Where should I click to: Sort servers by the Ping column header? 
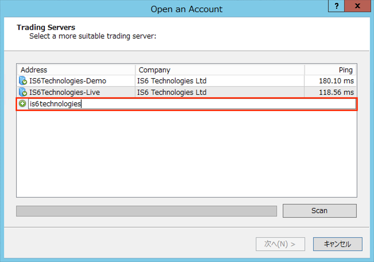click(330, 70)
